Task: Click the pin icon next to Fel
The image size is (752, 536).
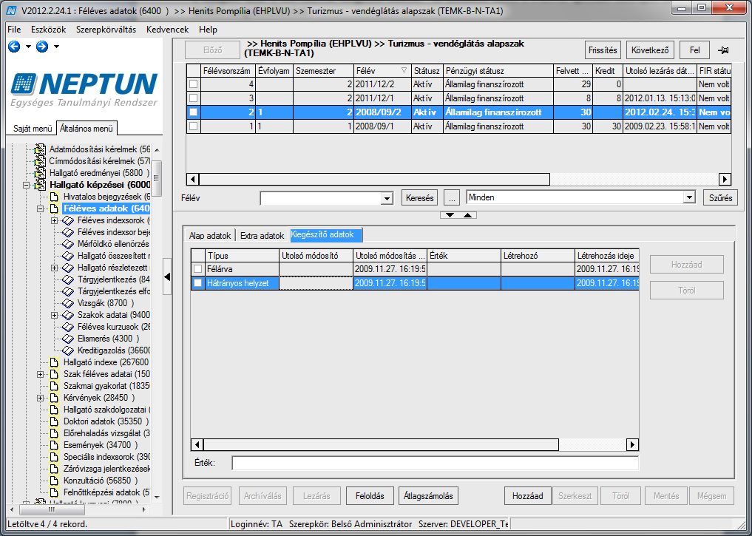Action: [x=723, y=50]
